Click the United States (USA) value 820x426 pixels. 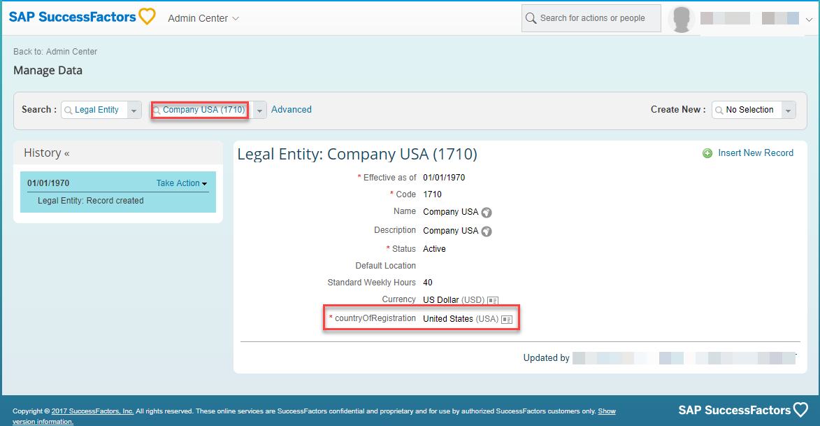(461, 319)
